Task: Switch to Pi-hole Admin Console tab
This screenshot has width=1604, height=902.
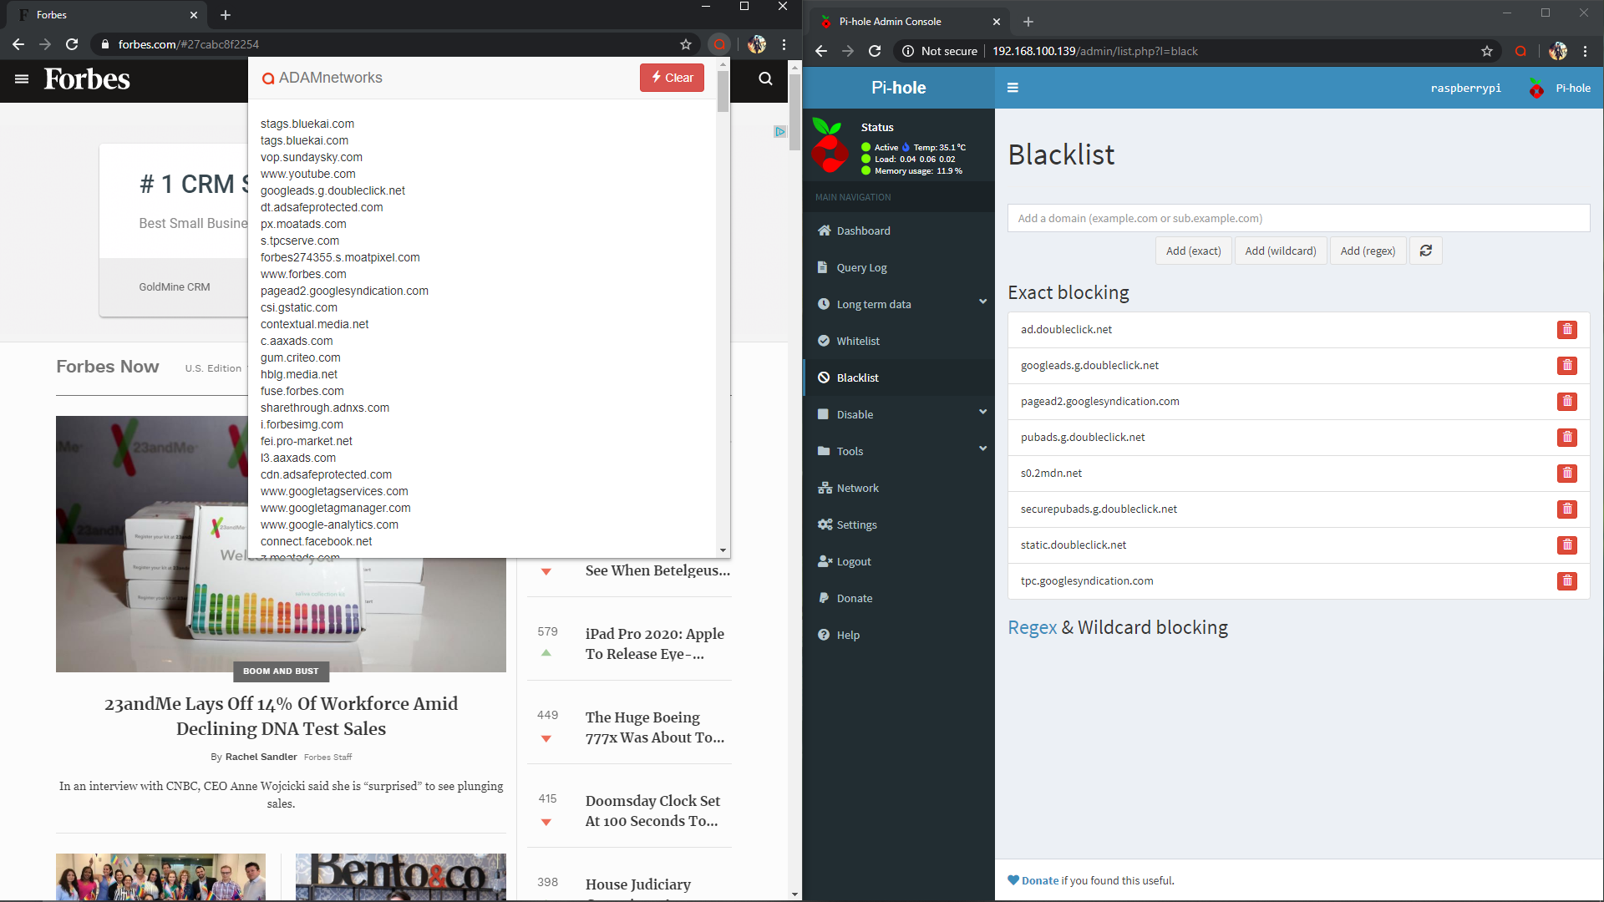Action: 911,22
